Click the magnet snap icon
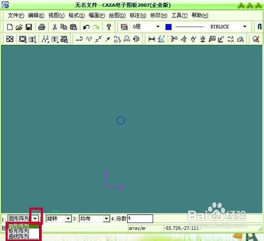The width and height of the screenshot is (264, 241). point(260,27)
